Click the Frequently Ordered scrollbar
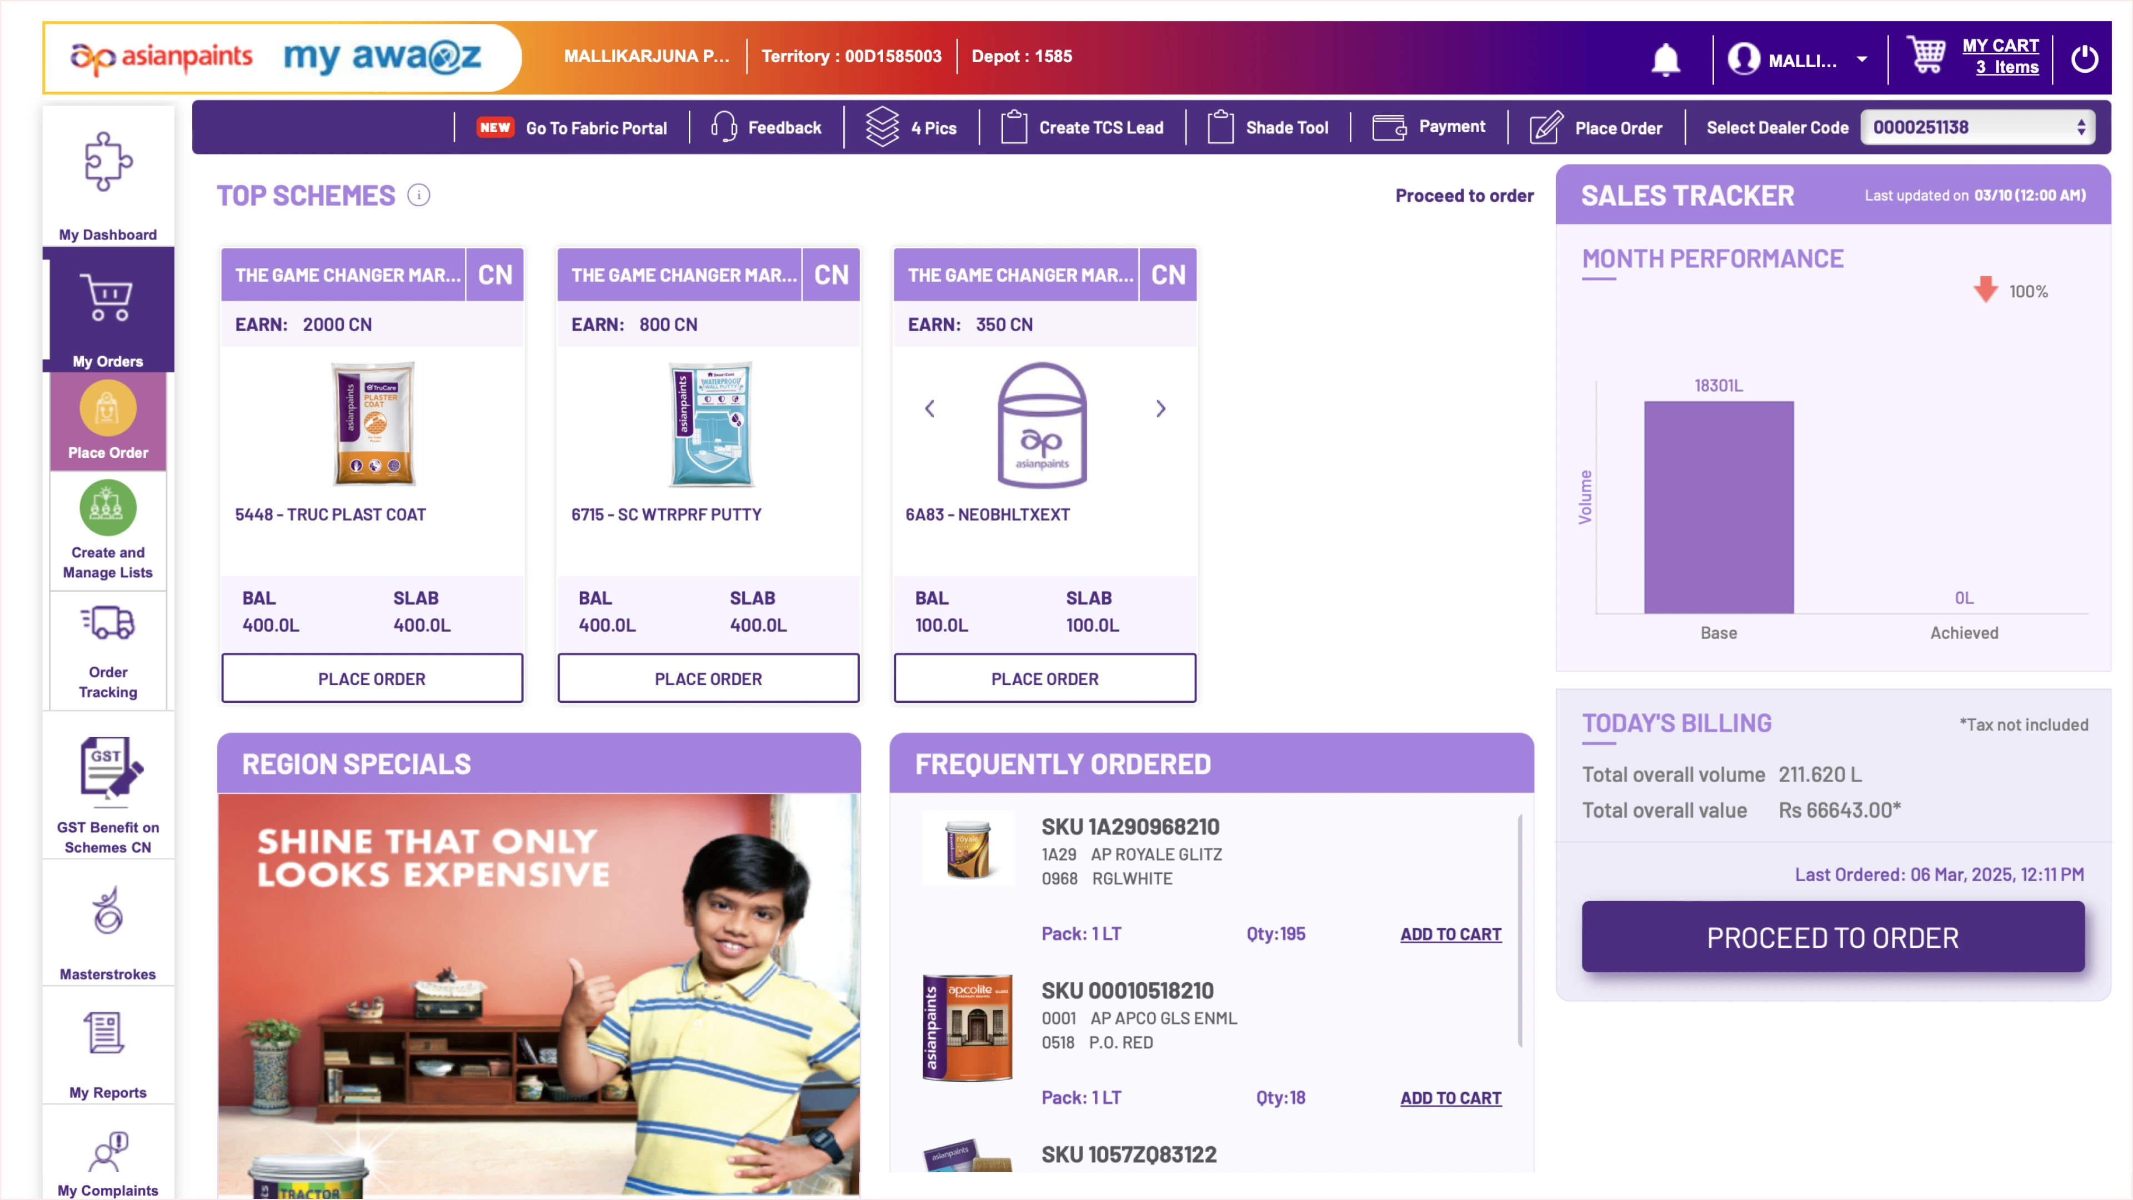2133x1200 pixels. (1520, 930)
